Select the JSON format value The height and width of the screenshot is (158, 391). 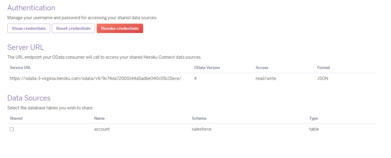[323, 78]
